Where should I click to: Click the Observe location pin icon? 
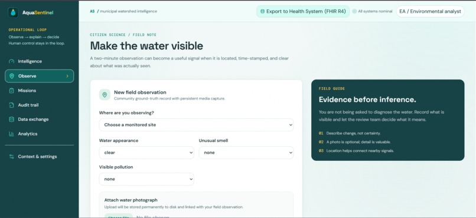pyautogui.click(x=12, y=76)
